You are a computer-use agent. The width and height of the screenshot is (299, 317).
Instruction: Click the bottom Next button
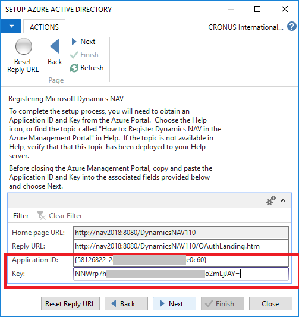pos(174,304)
